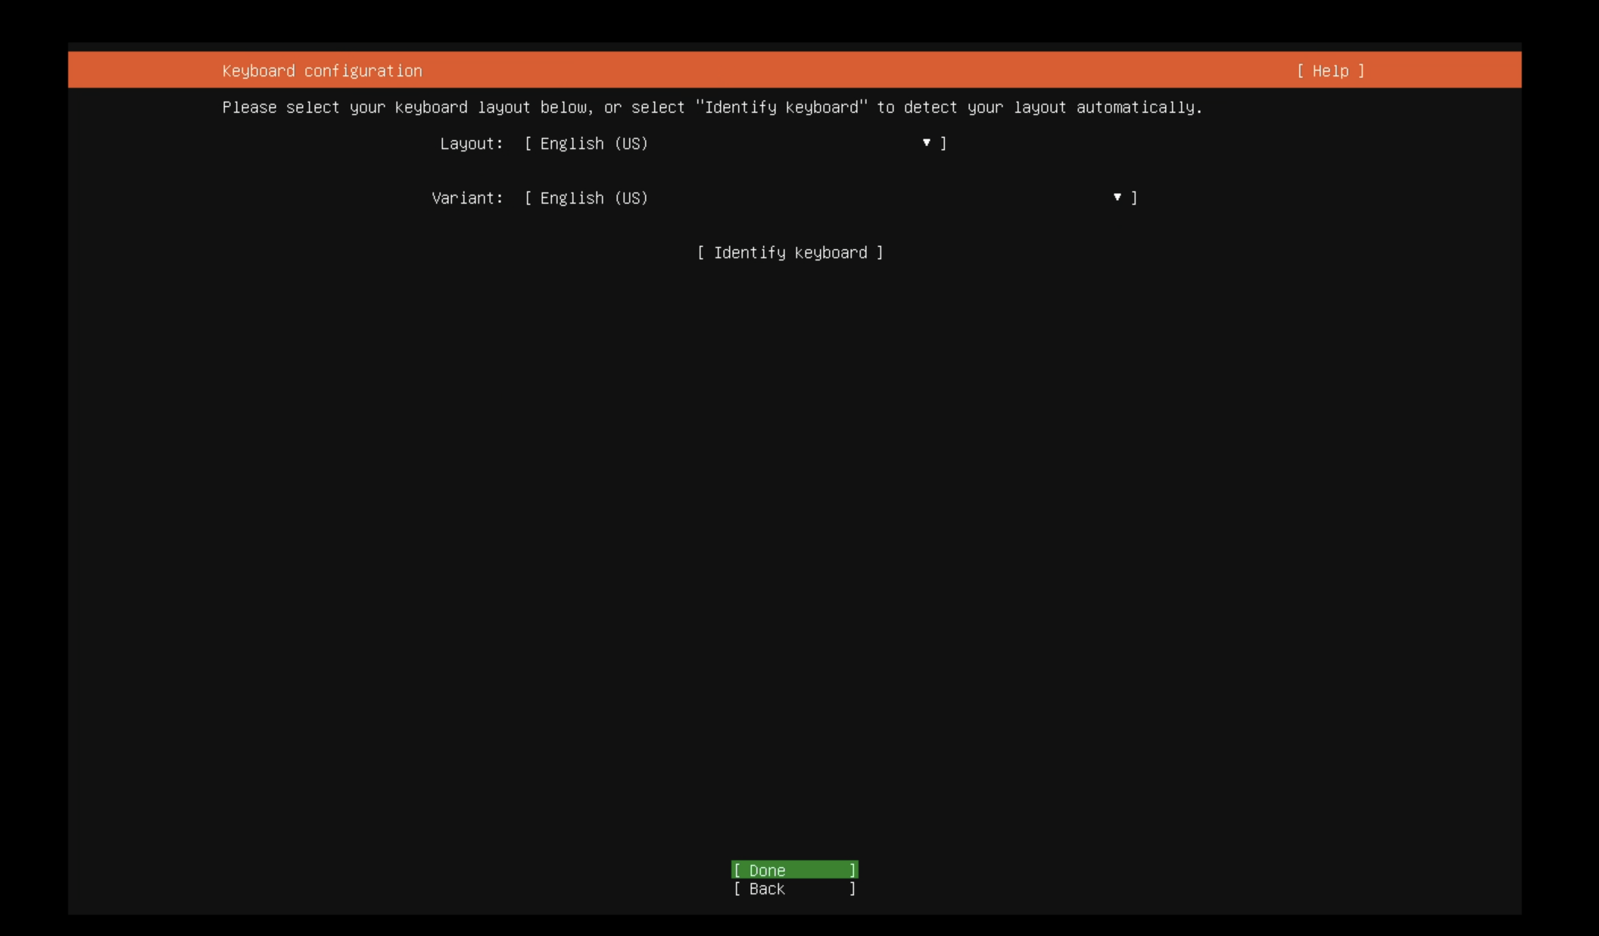The height and width of the screenshot is (936, 1599).
Task: Click opening bracket of Variant selector
Action: click(528, 198)
